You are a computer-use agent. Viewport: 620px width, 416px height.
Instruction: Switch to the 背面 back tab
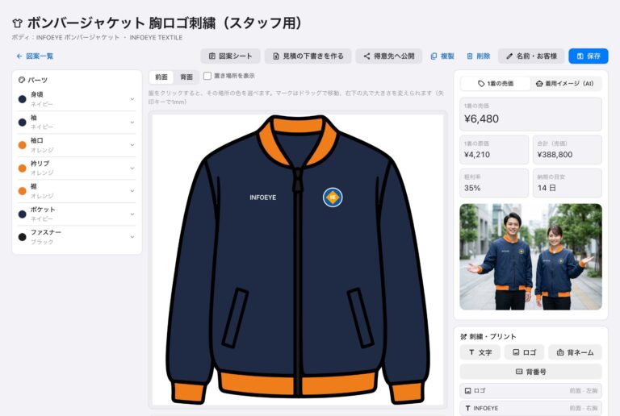(x=186, y=77)
